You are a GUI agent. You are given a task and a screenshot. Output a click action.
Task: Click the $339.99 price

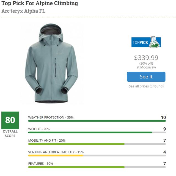(146, 58)
